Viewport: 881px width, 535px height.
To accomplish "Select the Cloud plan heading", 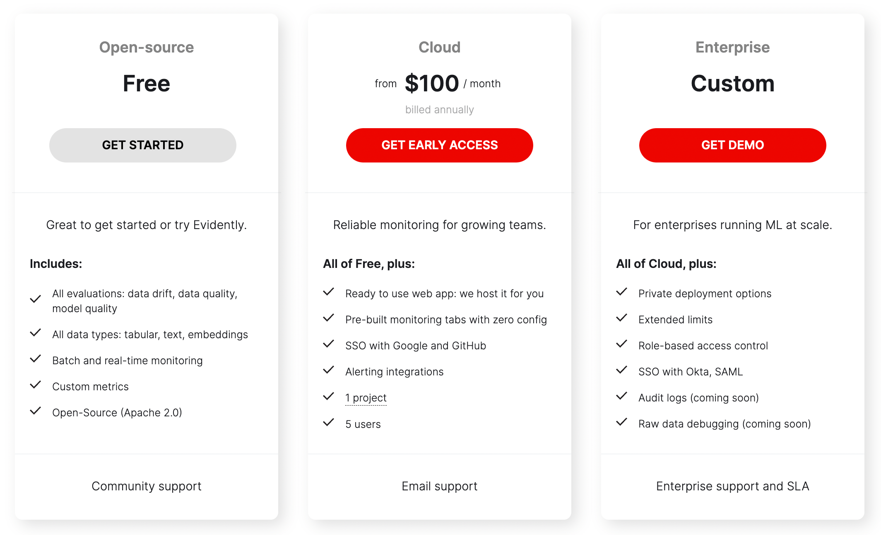I will (439, 47).
